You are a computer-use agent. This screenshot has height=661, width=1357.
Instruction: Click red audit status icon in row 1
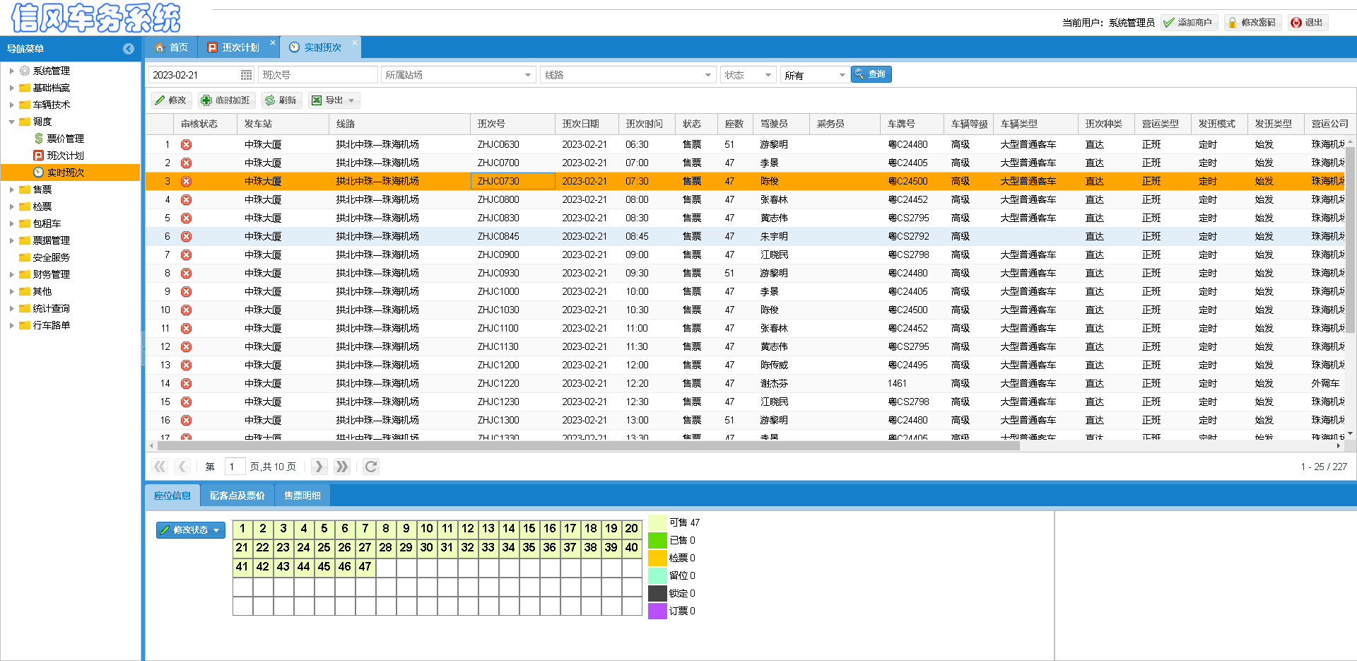pyautogui.click(x=186, y=144)
